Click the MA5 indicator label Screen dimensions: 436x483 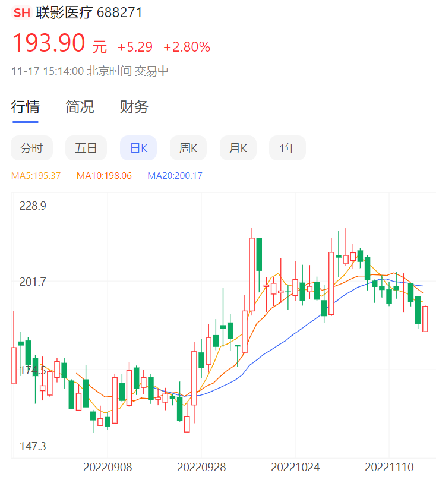(x=36, y=176)
